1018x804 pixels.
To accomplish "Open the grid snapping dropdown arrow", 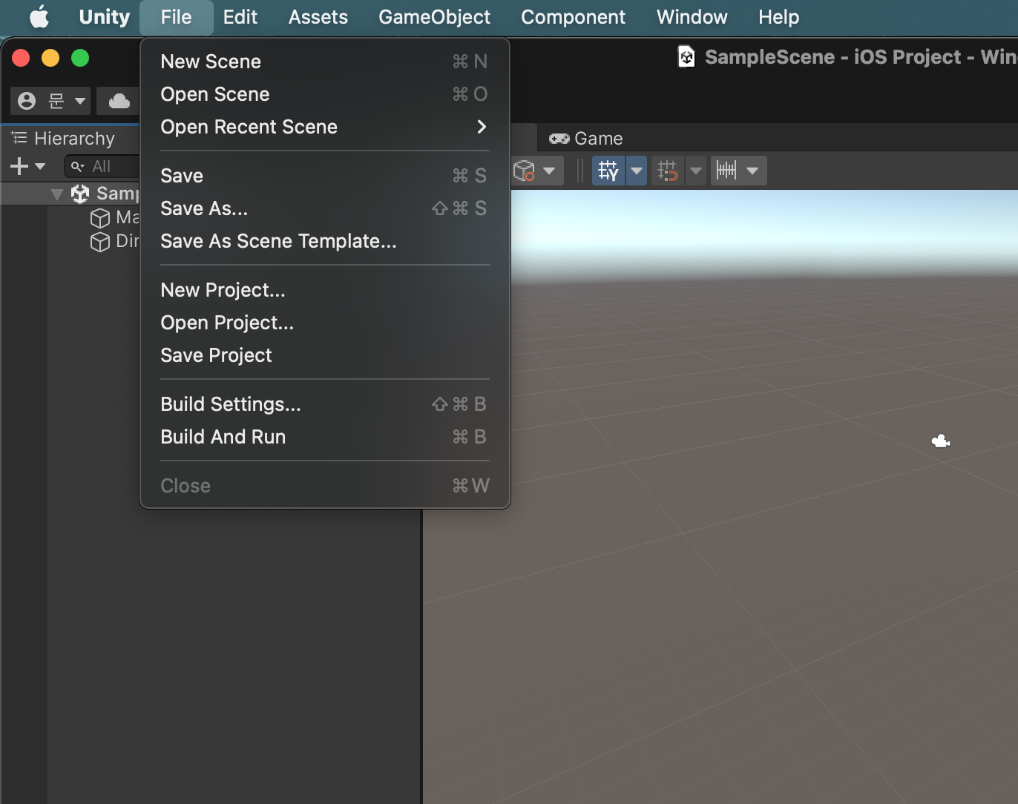I will (696, 171).
